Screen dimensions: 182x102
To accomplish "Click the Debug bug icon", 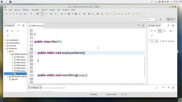I will (62, 14).
